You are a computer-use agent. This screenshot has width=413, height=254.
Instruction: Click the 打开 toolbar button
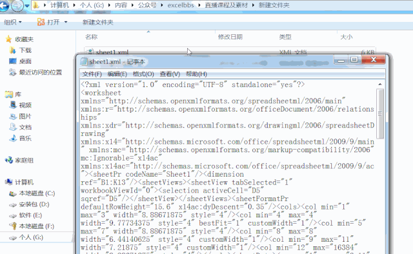pyautogui.click(x=49, y=22)
